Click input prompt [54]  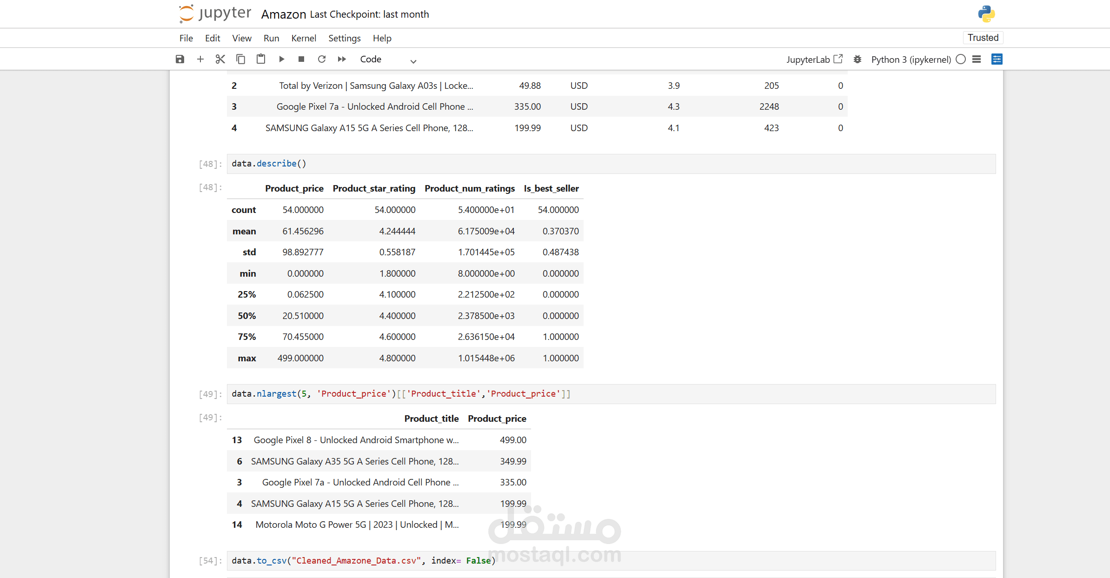pos(210,561)
